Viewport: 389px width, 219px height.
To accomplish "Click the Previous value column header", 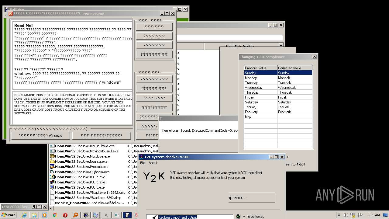I will coord(261,68).
